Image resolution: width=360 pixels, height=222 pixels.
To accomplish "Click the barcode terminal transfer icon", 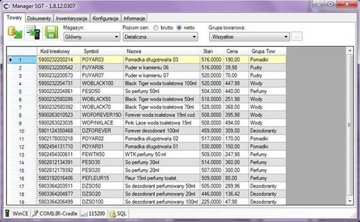I will 33,32.
